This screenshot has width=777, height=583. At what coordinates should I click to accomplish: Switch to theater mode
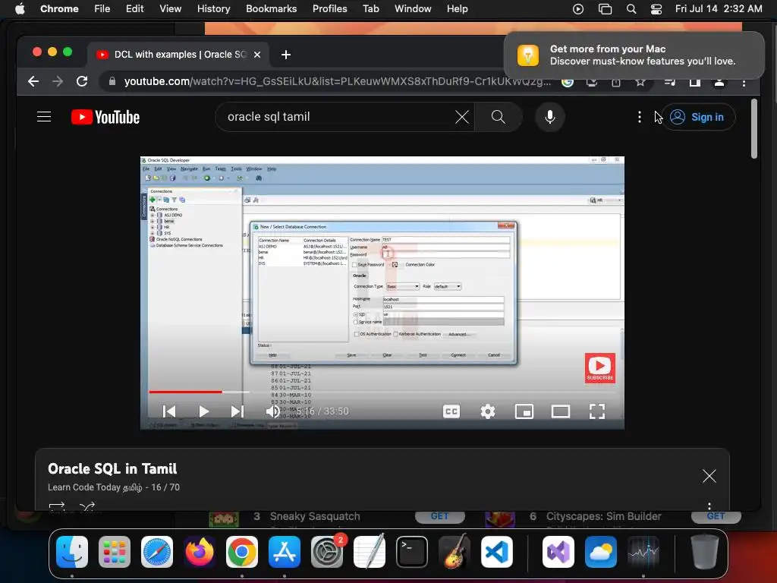point(561,411)
